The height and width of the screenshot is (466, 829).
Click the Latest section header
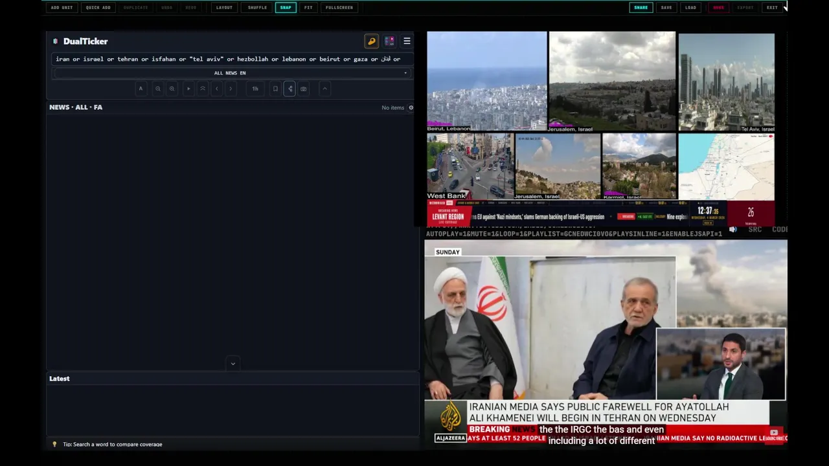(x=60, y=379)
